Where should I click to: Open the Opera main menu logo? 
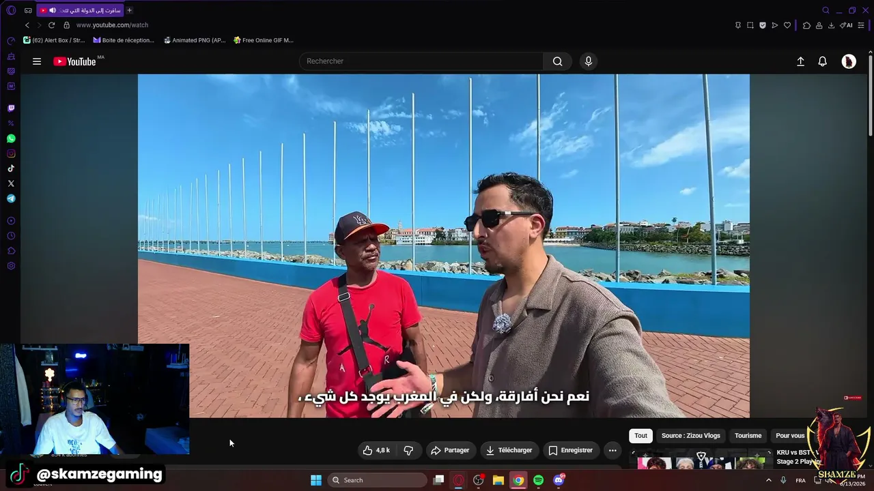[11, 10]
